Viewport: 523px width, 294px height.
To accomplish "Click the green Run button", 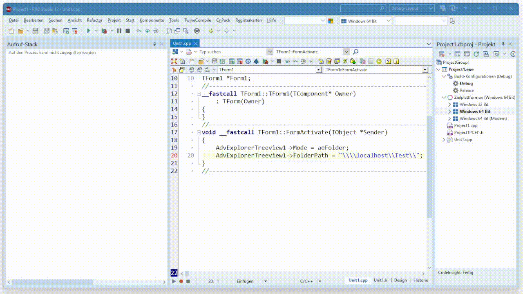I will [88, 31].
